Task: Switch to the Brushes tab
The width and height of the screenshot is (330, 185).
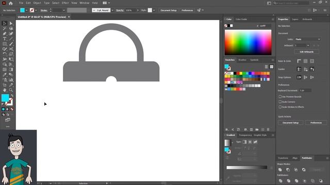Action: point(242,60)
